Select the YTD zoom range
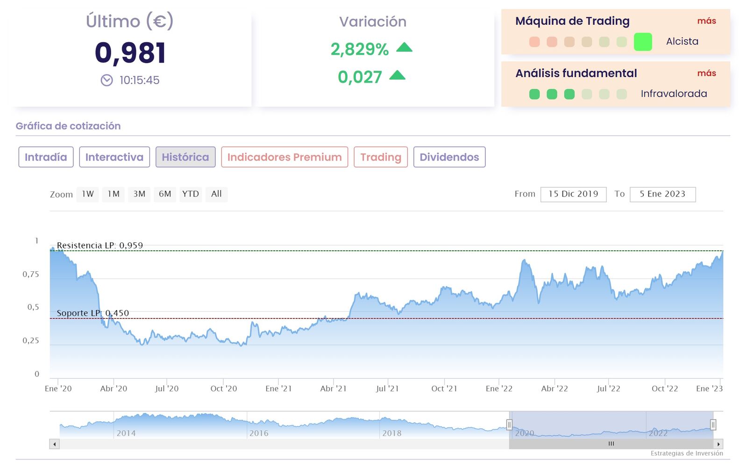 click(191, 194)
